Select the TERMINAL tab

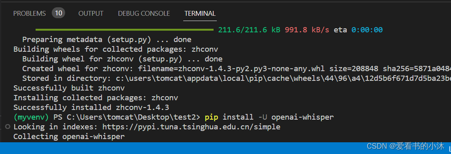click(200, 13)
